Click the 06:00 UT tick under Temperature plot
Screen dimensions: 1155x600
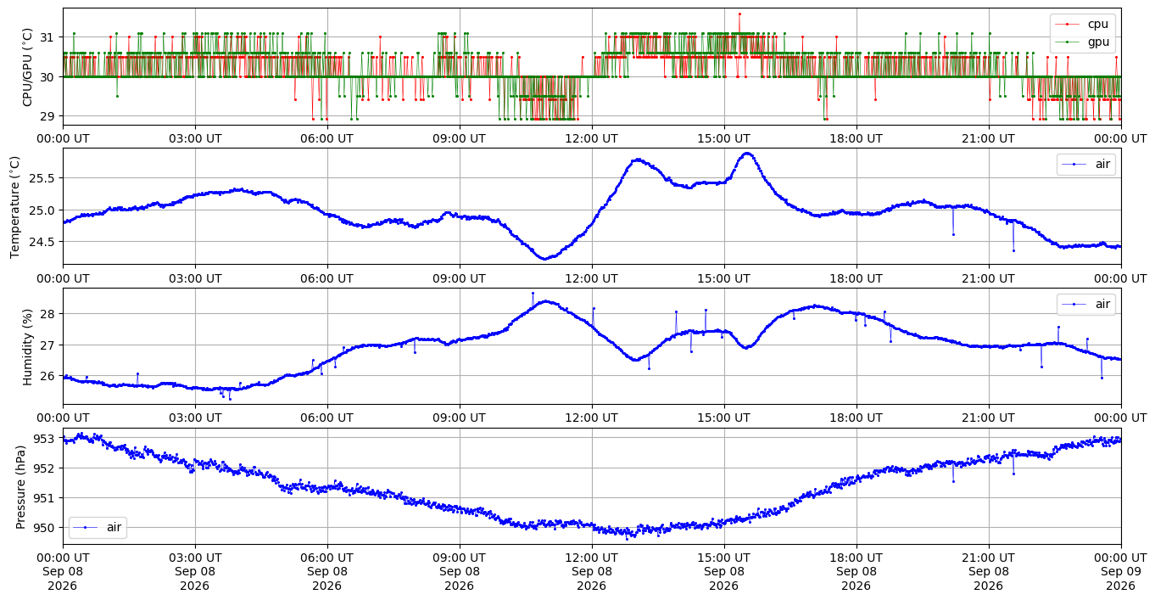click(x=327, y=278)
